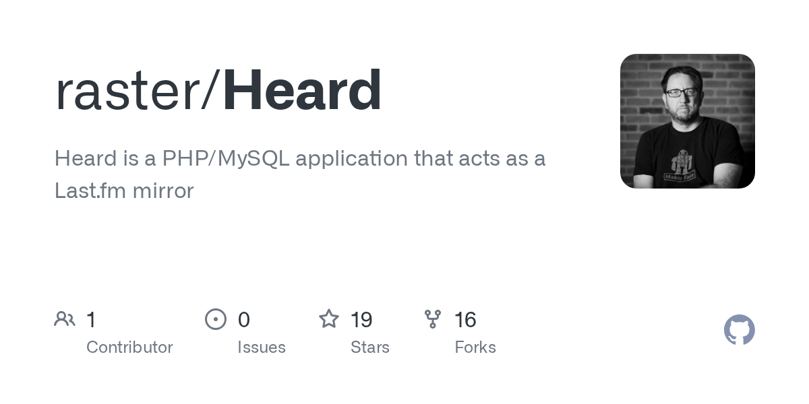Viewport: 809px width, 404px height.
Task: Click the issues circle-dot icon
Action: (216, 319)
